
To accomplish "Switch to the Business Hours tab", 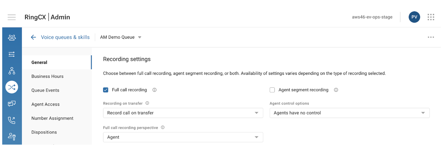I will click(47, 76).
